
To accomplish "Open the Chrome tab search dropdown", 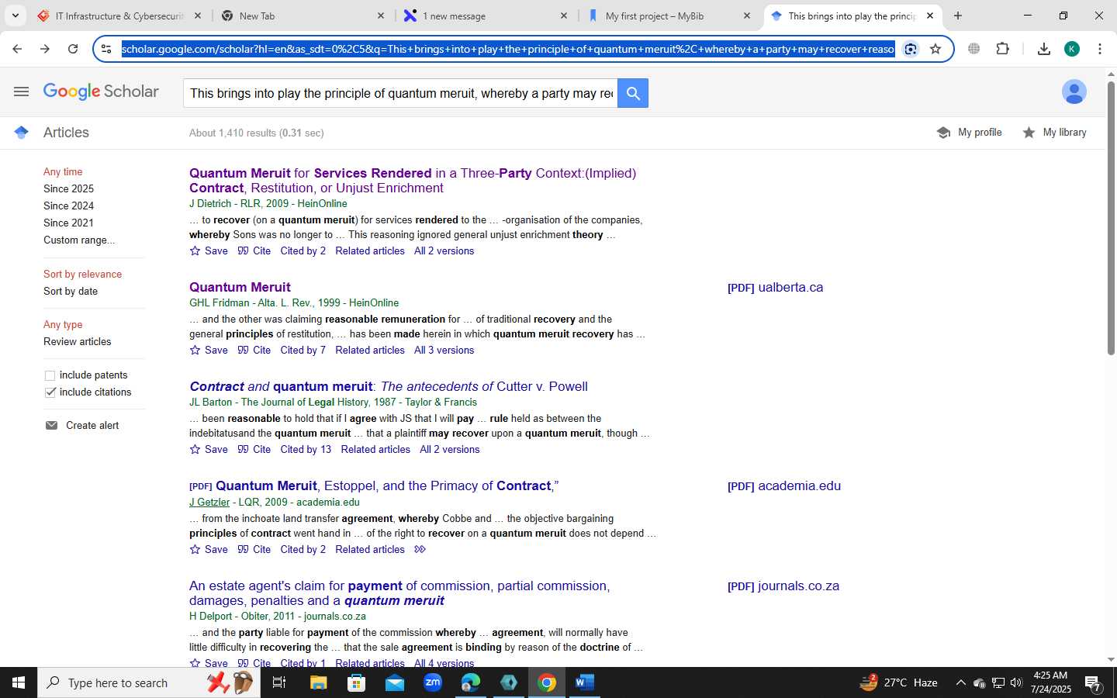I will 15,16.
